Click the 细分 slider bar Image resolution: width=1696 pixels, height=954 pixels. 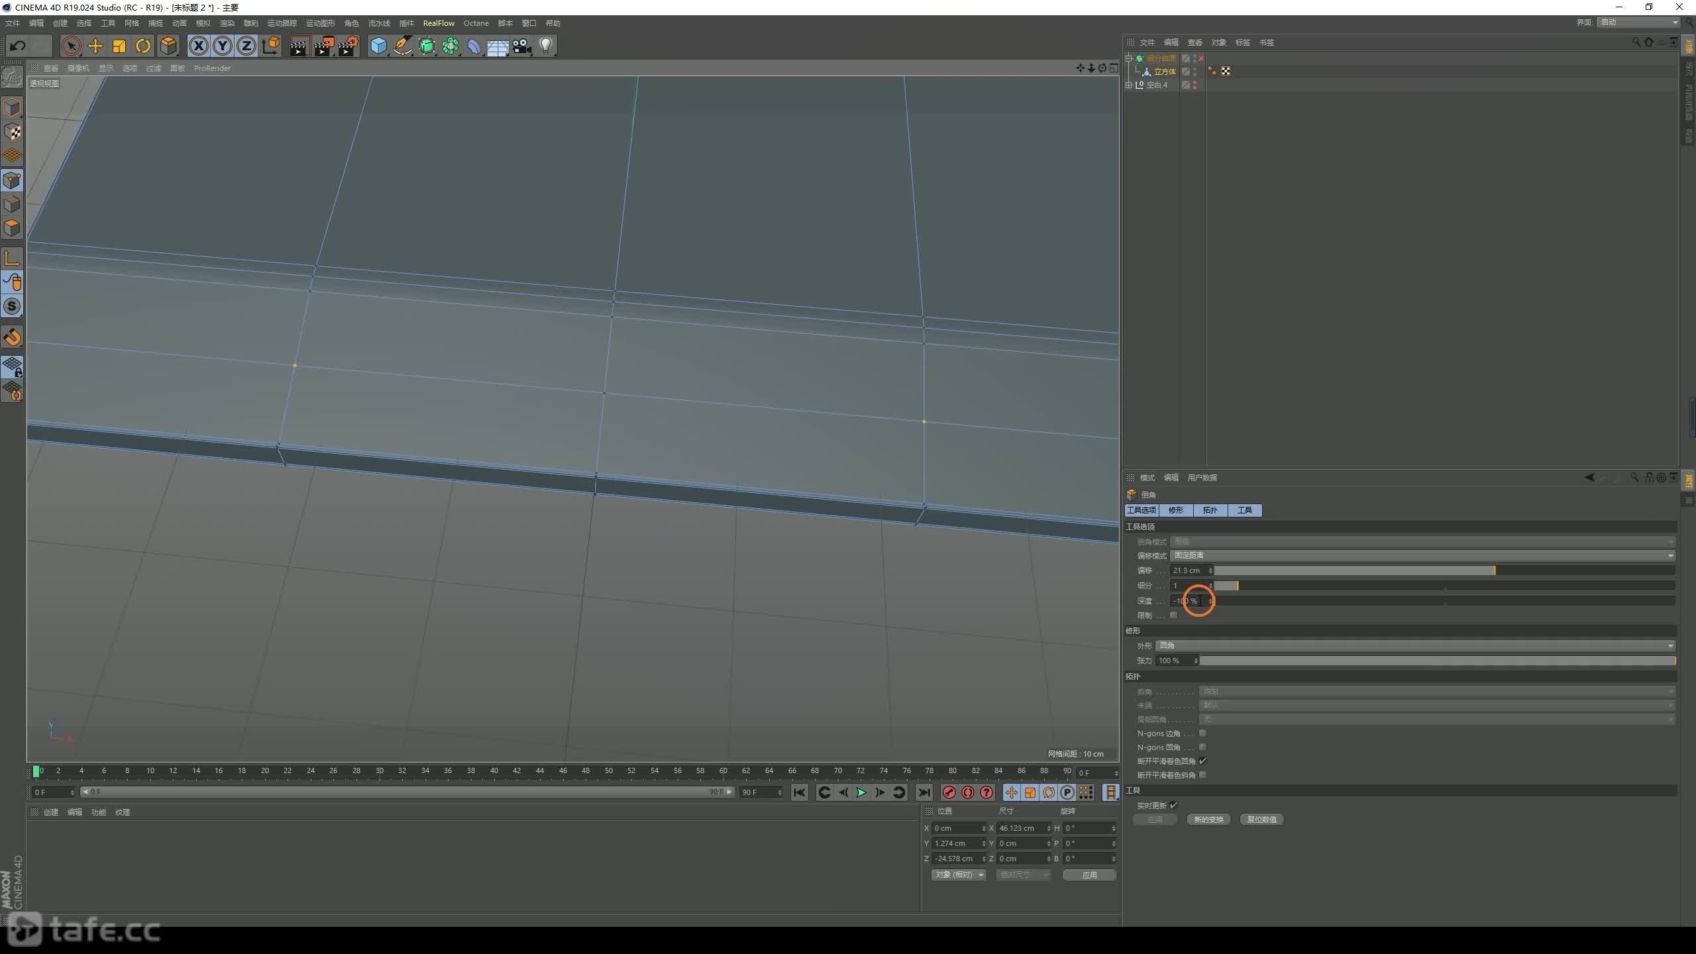pos(1444,586)
